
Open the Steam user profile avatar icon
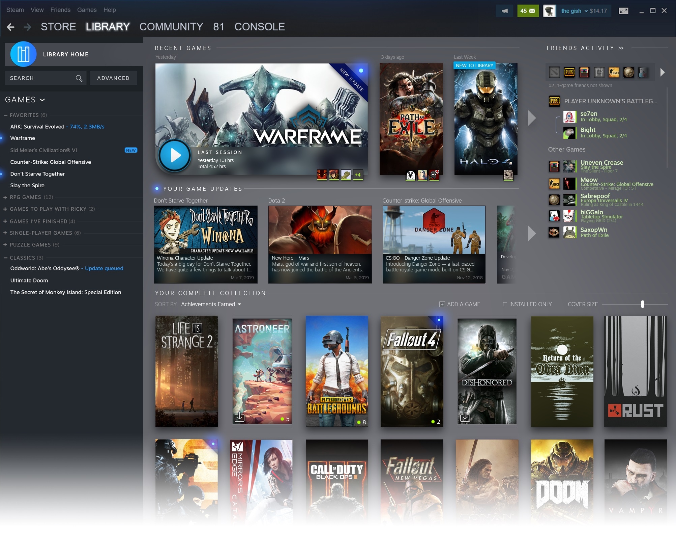pos(549,11)
